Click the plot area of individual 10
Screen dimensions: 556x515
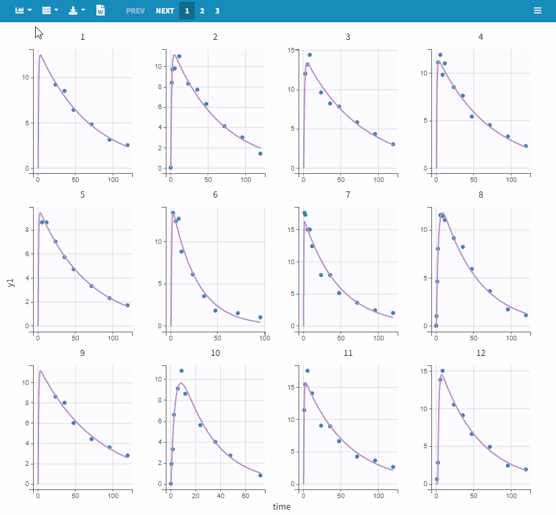tap(215, 425)
